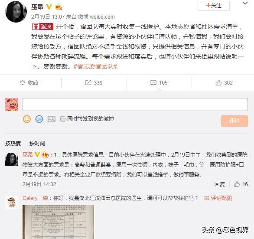Open the comments icon showing 105
This screenshot has height=239, width=254.
click(x=153, y=83)
